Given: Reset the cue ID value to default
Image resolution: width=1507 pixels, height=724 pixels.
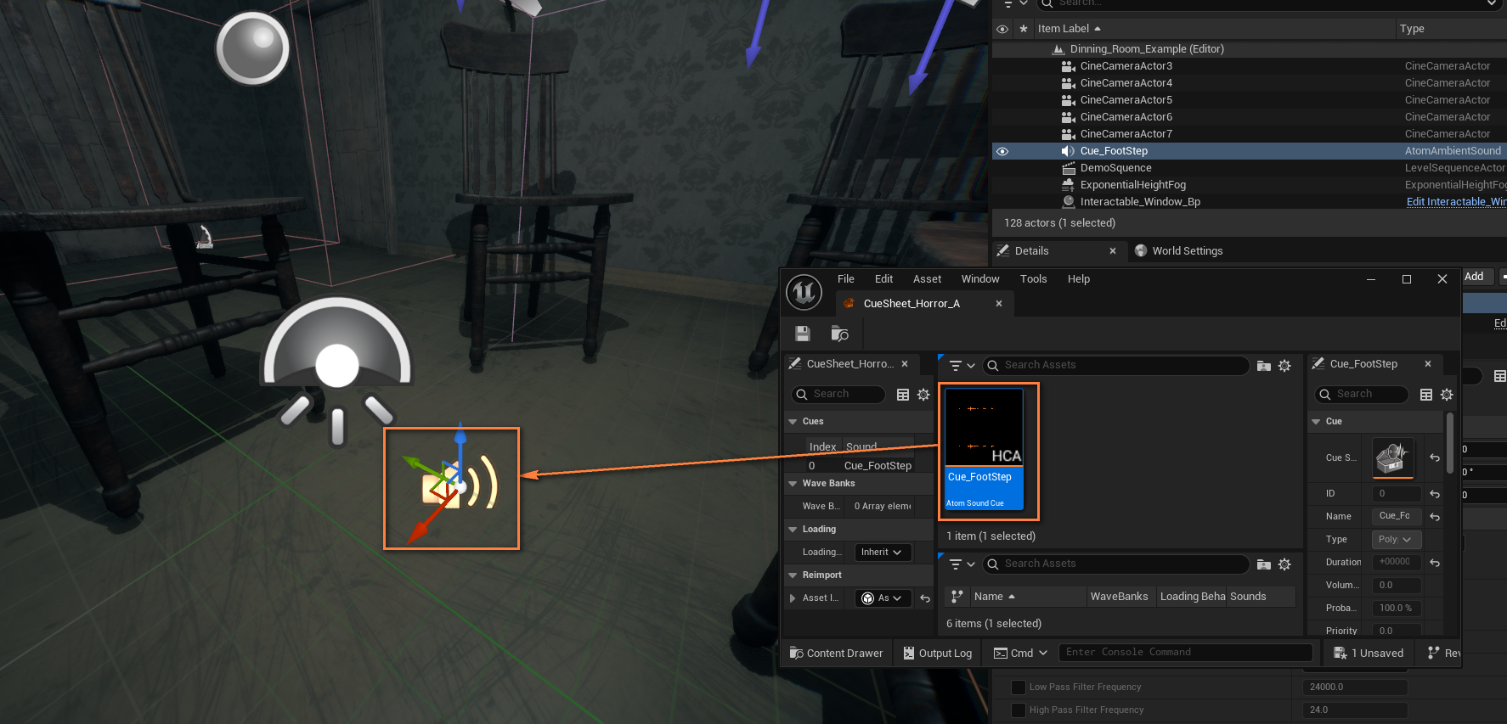Looking at the screenshot, I should tap(1435, 494).
